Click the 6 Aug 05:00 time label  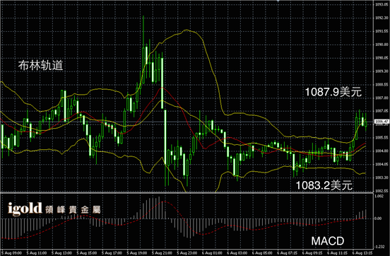coord(262,253)
